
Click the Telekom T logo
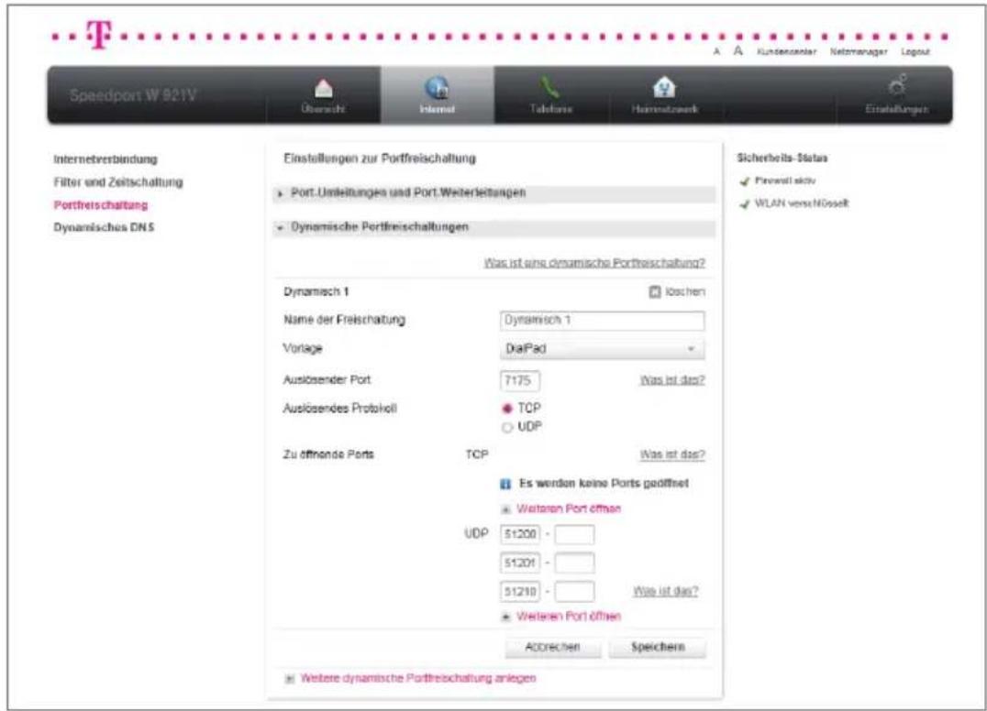pos(99,34)
